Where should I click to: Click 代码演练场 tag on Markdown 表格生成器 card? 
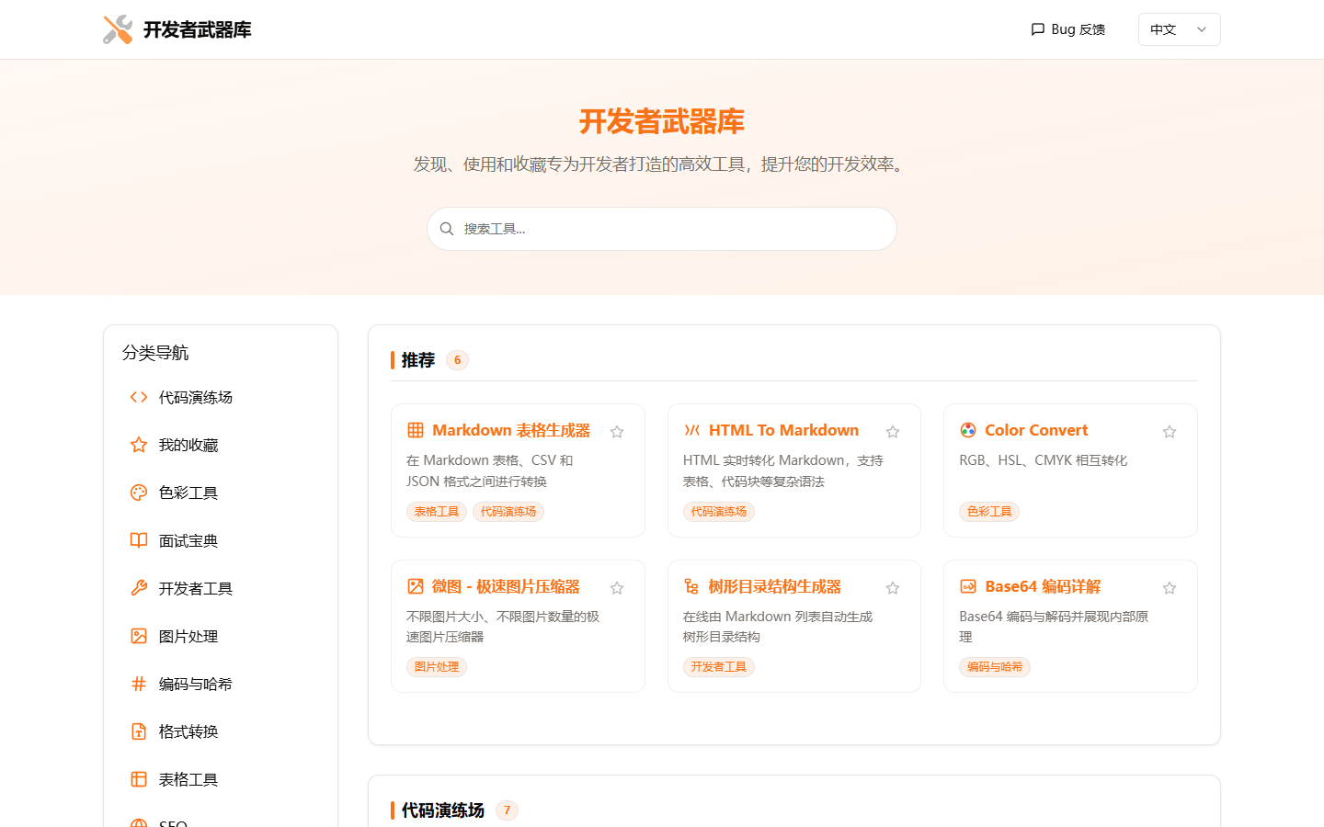508,512
